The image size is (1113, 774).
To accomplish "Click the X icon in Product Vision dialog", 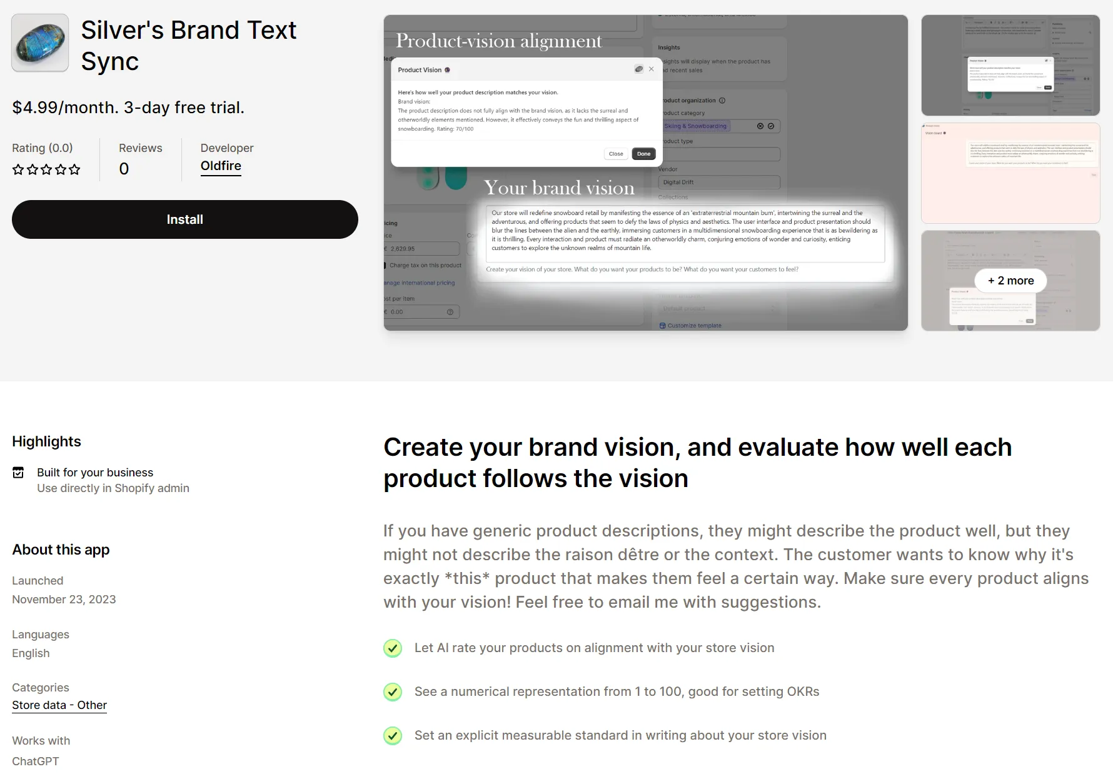I will (652, 69).
